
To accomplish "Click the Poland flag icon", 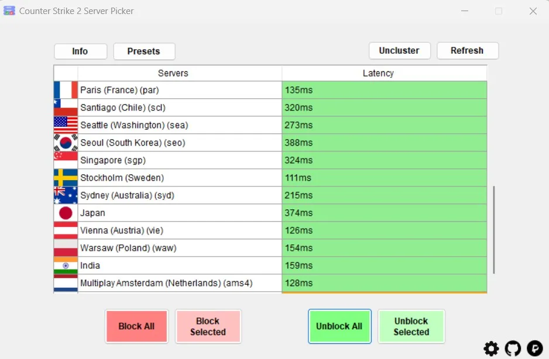I will pyautogui.click(x=66, y=248).
